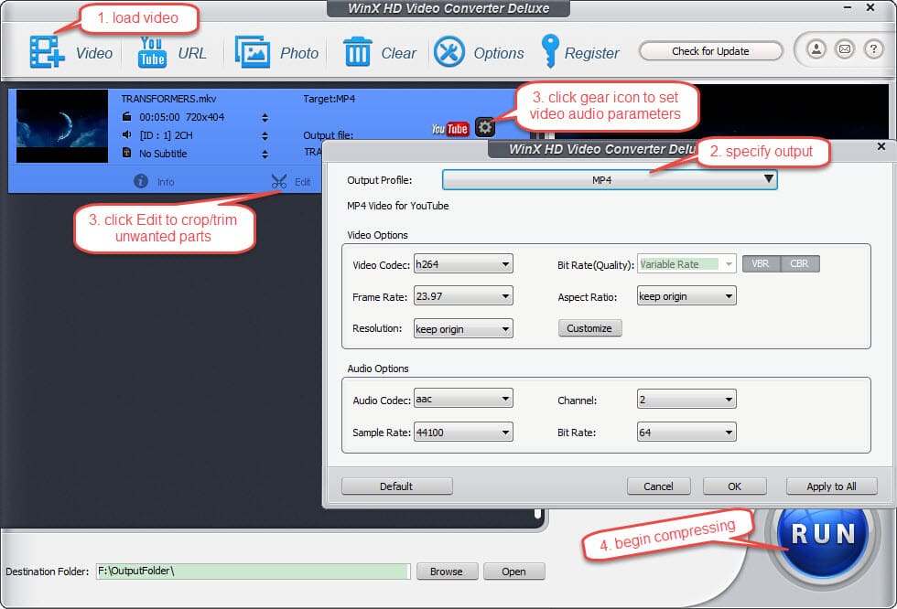
Task: Open the Bit Rate Variable Rate dropdown
Action: (686, 264)
